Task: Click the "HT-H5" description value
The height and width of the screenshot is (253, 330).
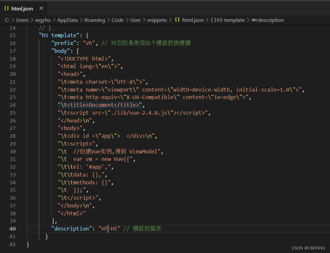Action: coord(109,229)
